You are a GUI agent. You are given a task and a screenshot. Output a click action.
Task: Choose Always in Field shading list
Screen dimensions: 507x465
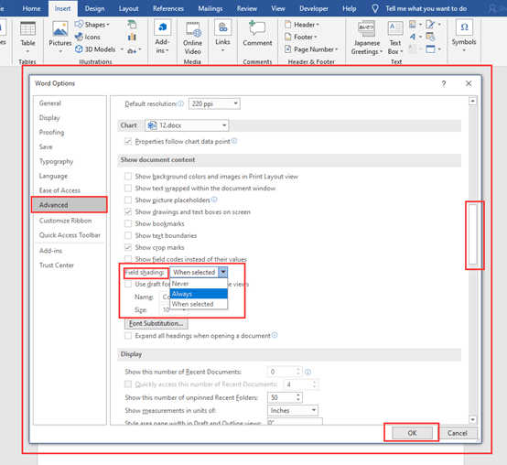click(199, 294)
